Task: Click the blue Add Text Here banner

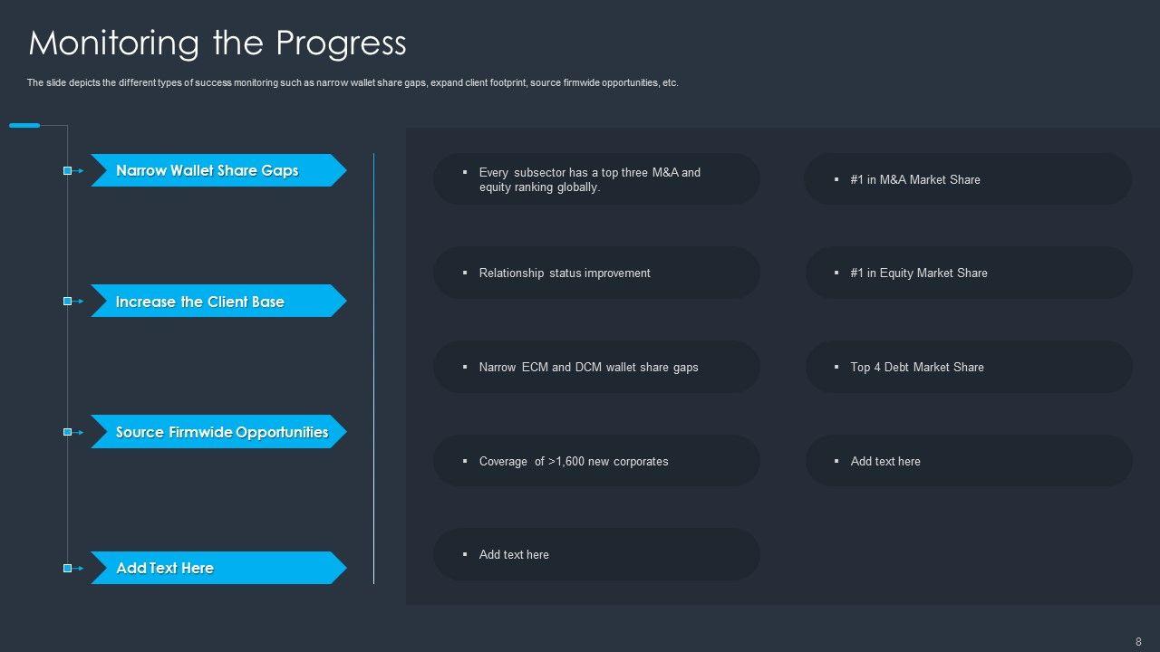Action: pos(217,568)
